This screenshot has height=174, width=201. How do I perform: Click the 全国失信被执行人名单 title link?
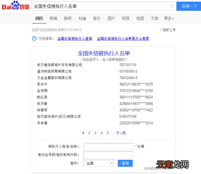(104, 53)
